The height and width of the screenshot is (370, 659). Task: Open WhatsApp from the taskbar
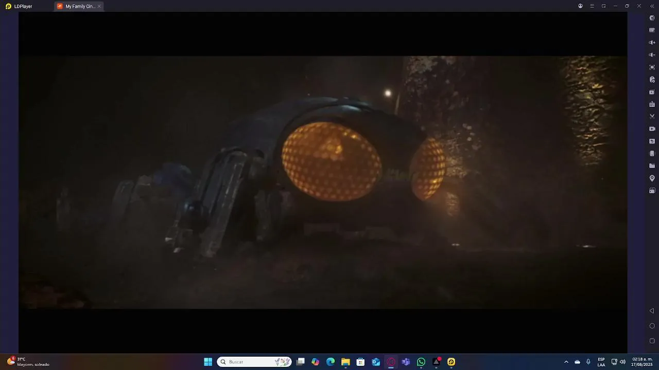pos(421,362)
